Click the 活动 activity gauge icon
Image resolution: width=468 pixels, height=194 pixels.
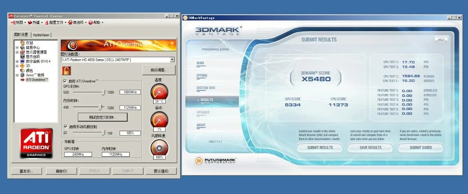pos(159,120)
